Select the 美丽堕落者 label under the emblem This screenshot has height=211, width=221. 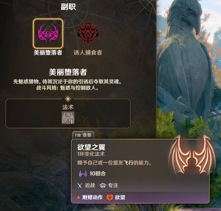point(48,53)
